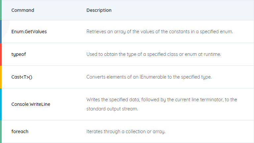Select the Cast<T>() command cell
254x143 pixels.
coord(22,77)
